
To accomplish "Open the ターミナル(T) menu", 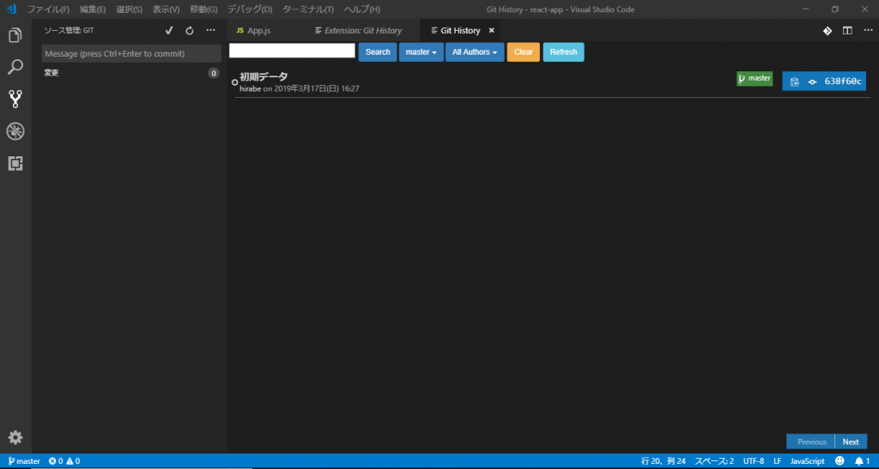I will click(308, 9).
